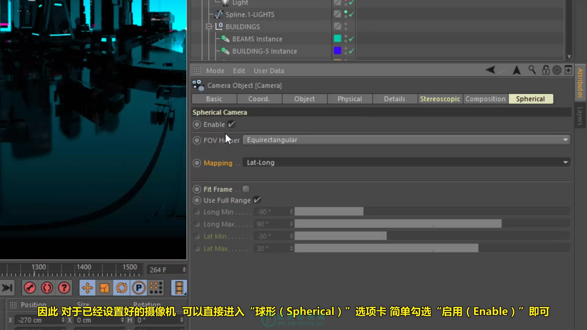Switch to the Spherical tab
This screenshot has height=330, width=587.
click(531, 99)
